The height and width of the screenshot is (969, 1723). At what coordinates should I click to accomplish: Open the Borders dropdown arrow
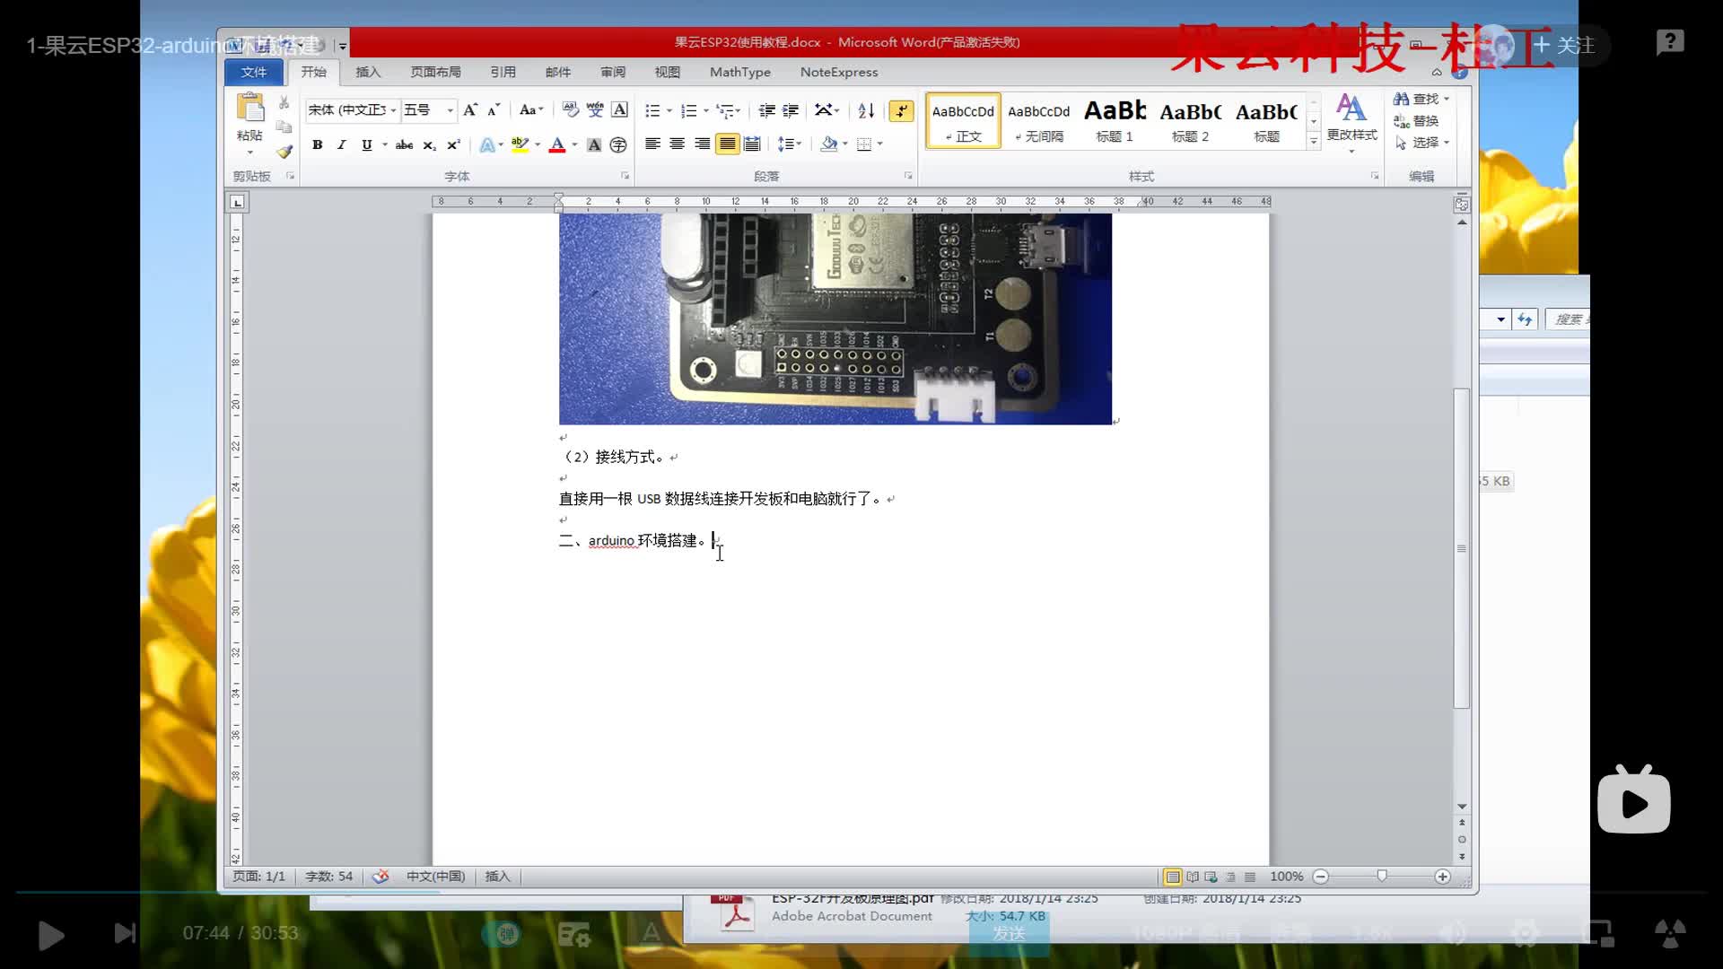tap(880, 144)
